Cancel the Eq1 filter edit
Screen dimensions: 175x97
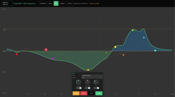click(x=91, y=93)
